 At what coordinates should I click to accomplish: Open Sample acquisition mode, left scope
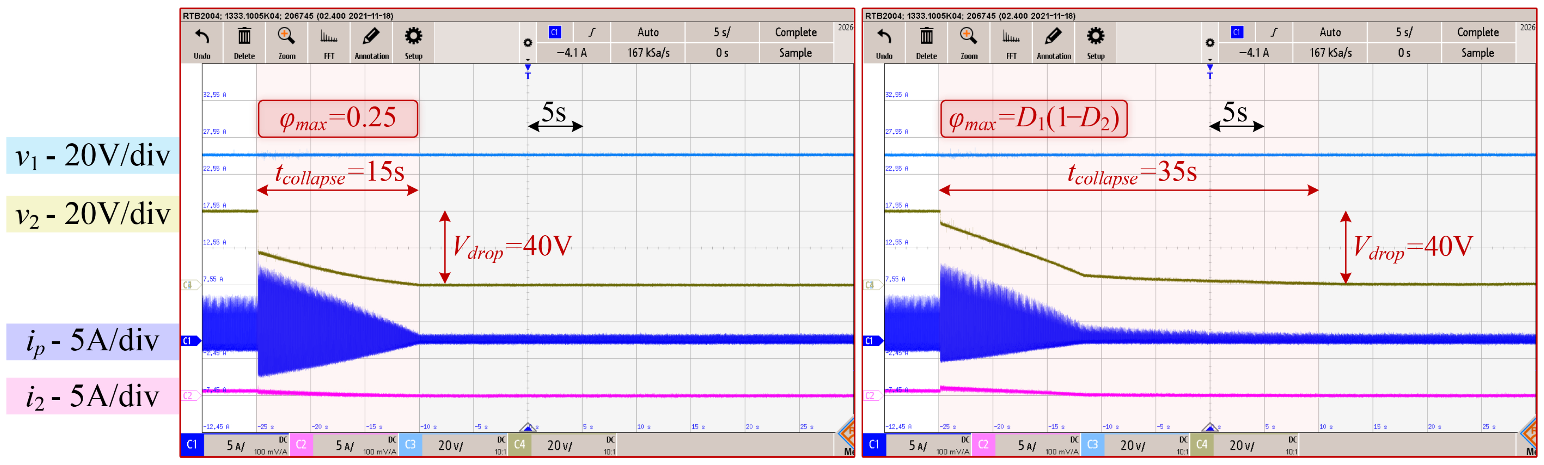(x=796, y=53)
